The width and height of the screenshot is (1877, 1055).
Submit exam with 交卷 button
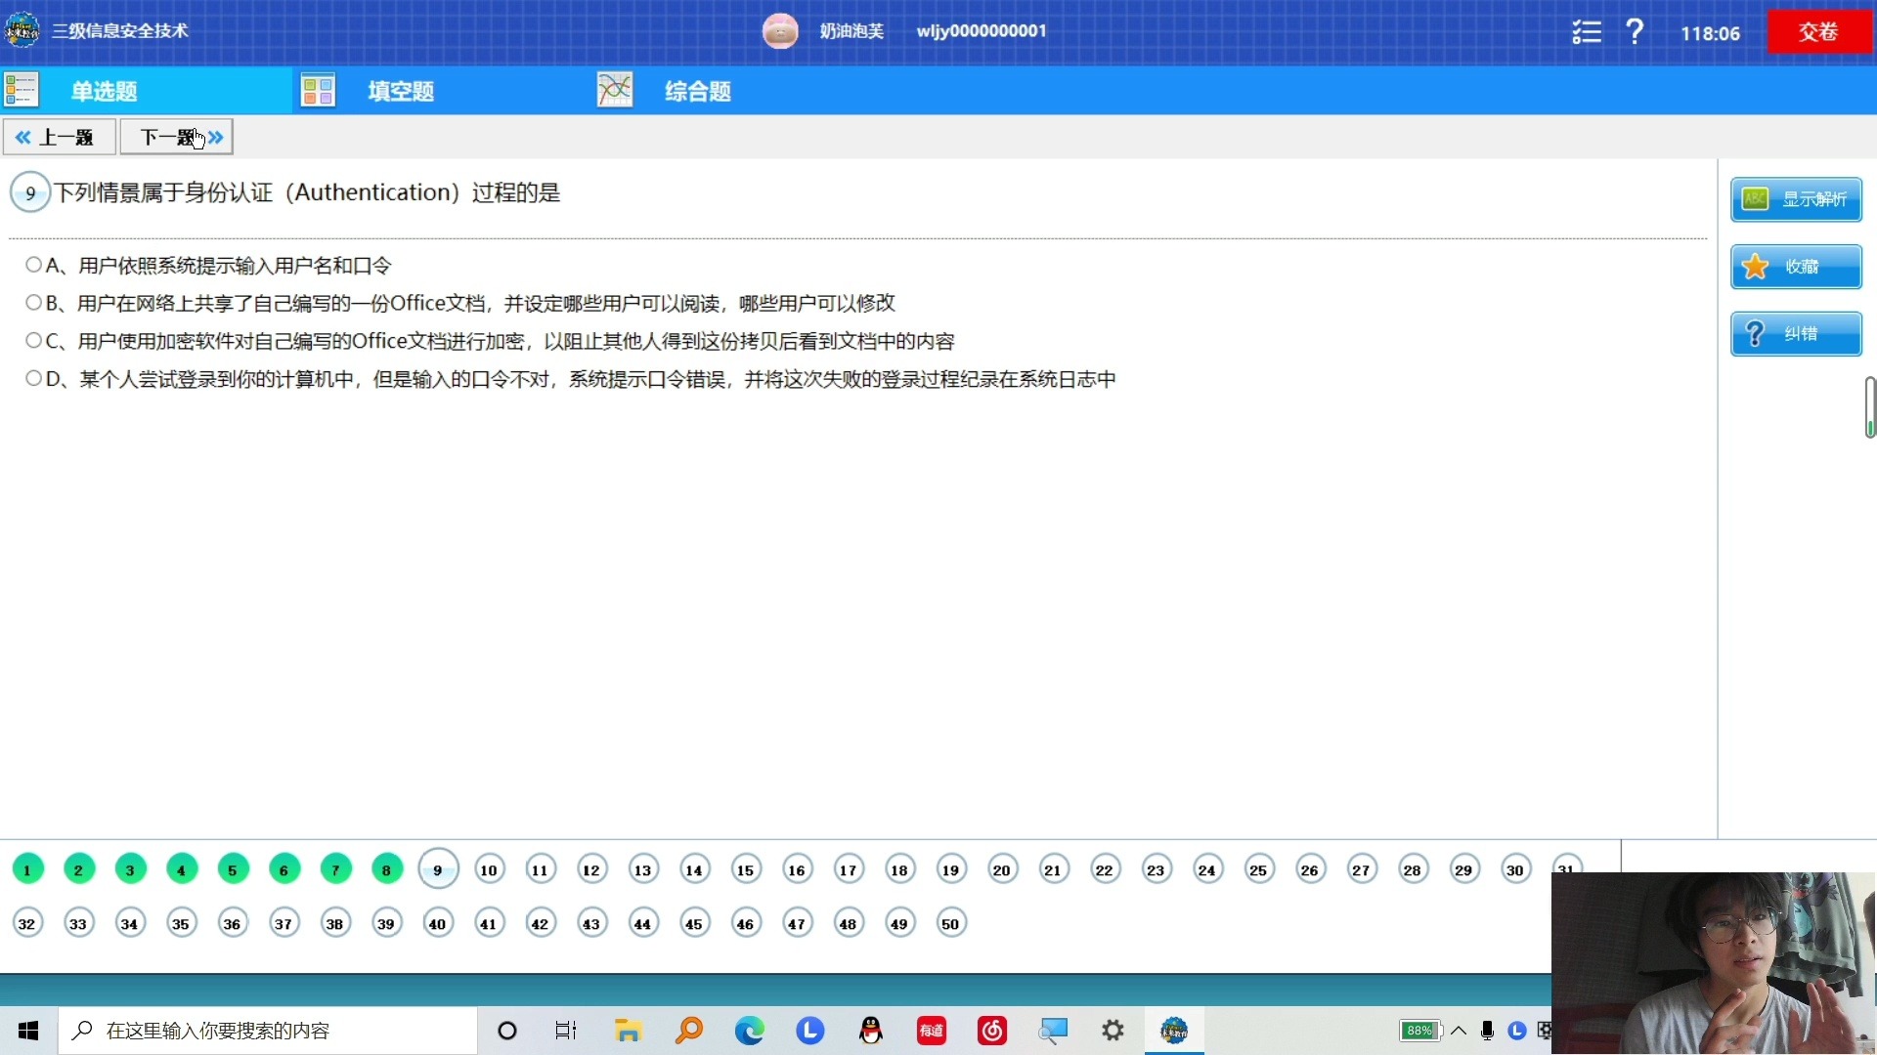(1818, 32)
